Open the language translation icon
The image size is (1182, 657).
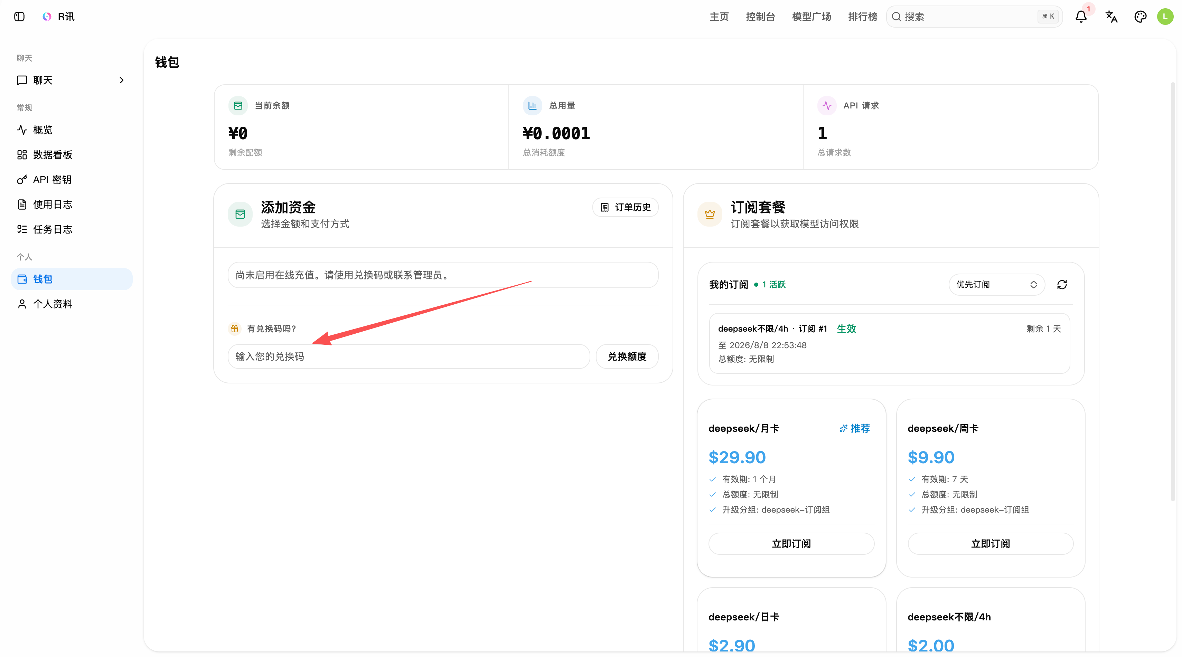point(1111,17)
